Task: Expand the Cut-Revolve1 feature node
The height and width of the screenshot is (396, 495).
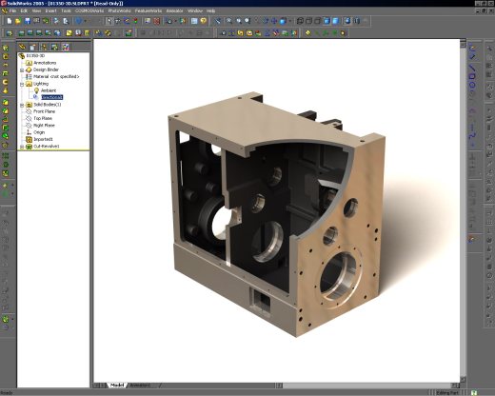Action: tap(22, 147)
